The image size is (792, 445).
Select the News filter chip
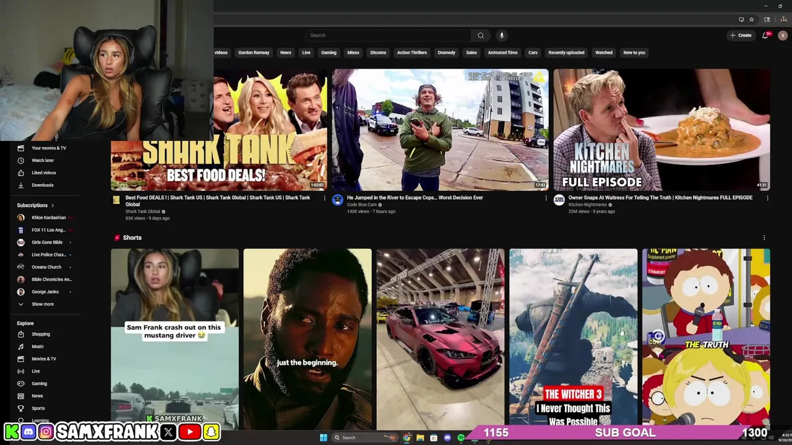tap(285, 53)
